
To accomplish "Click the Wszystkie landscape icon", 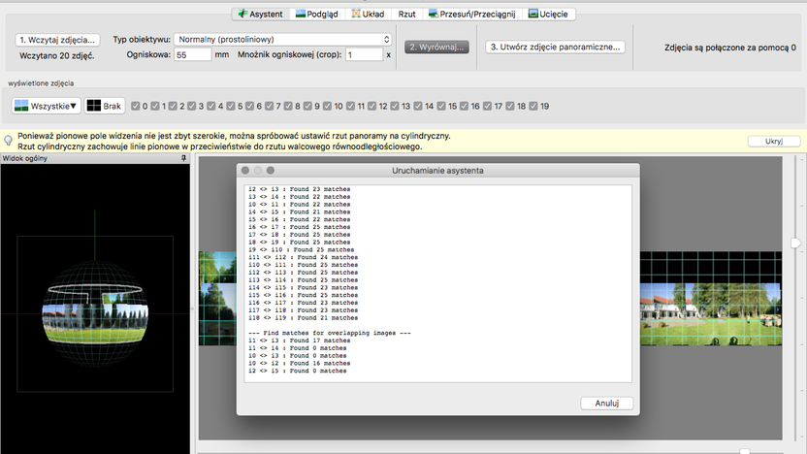I will coord(21,106).
